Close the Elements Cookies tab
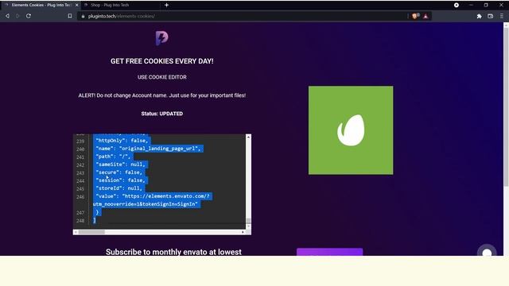 click(x=77, y=6)
